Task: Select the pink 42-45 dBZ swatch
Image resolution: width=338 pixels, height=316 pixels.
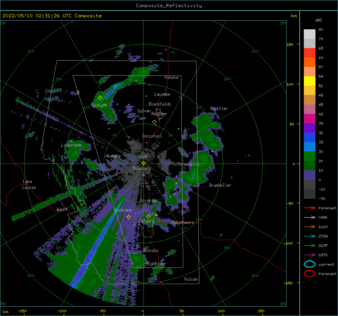Action: pyautogui.click(x=309, y=109)
